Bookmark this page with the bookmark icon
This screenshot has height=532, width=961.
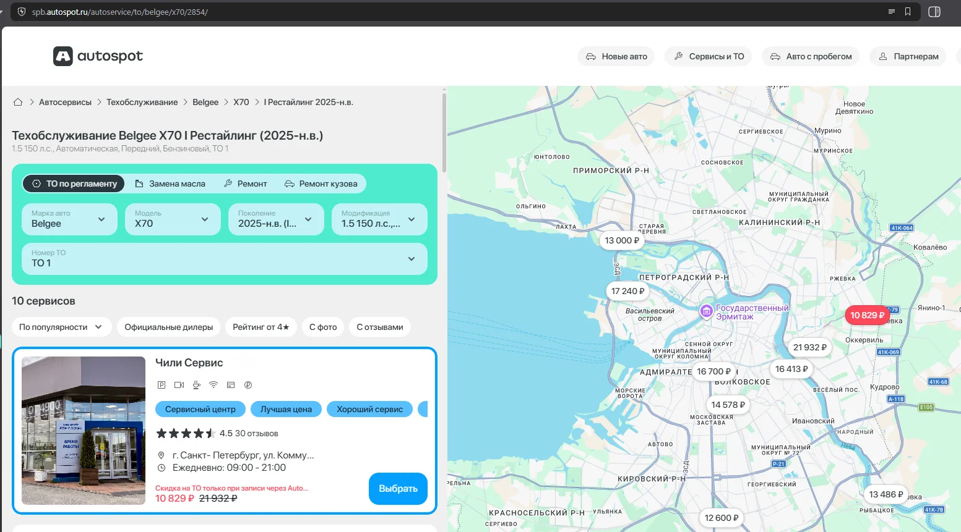[x=908, y=12]
